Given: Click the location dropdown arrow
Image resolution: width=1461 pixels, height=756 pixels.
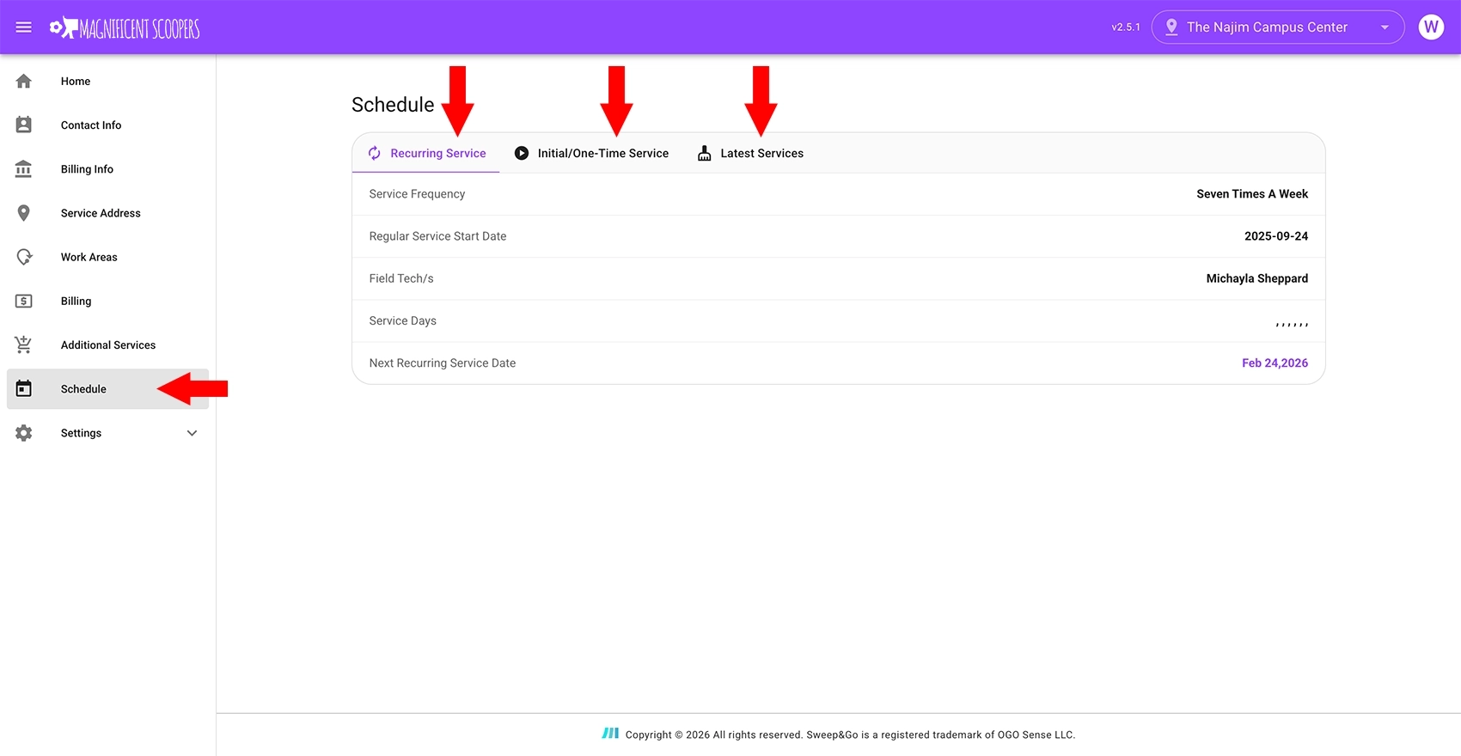Looking at the screenshot, I should coord(1385,27).
